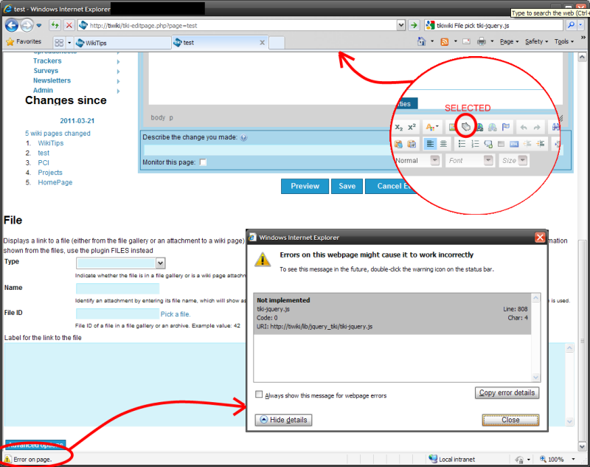Click the numbered list icon in magnified toolbar
This screenshot has width=590, height=467.
(475, 144)
